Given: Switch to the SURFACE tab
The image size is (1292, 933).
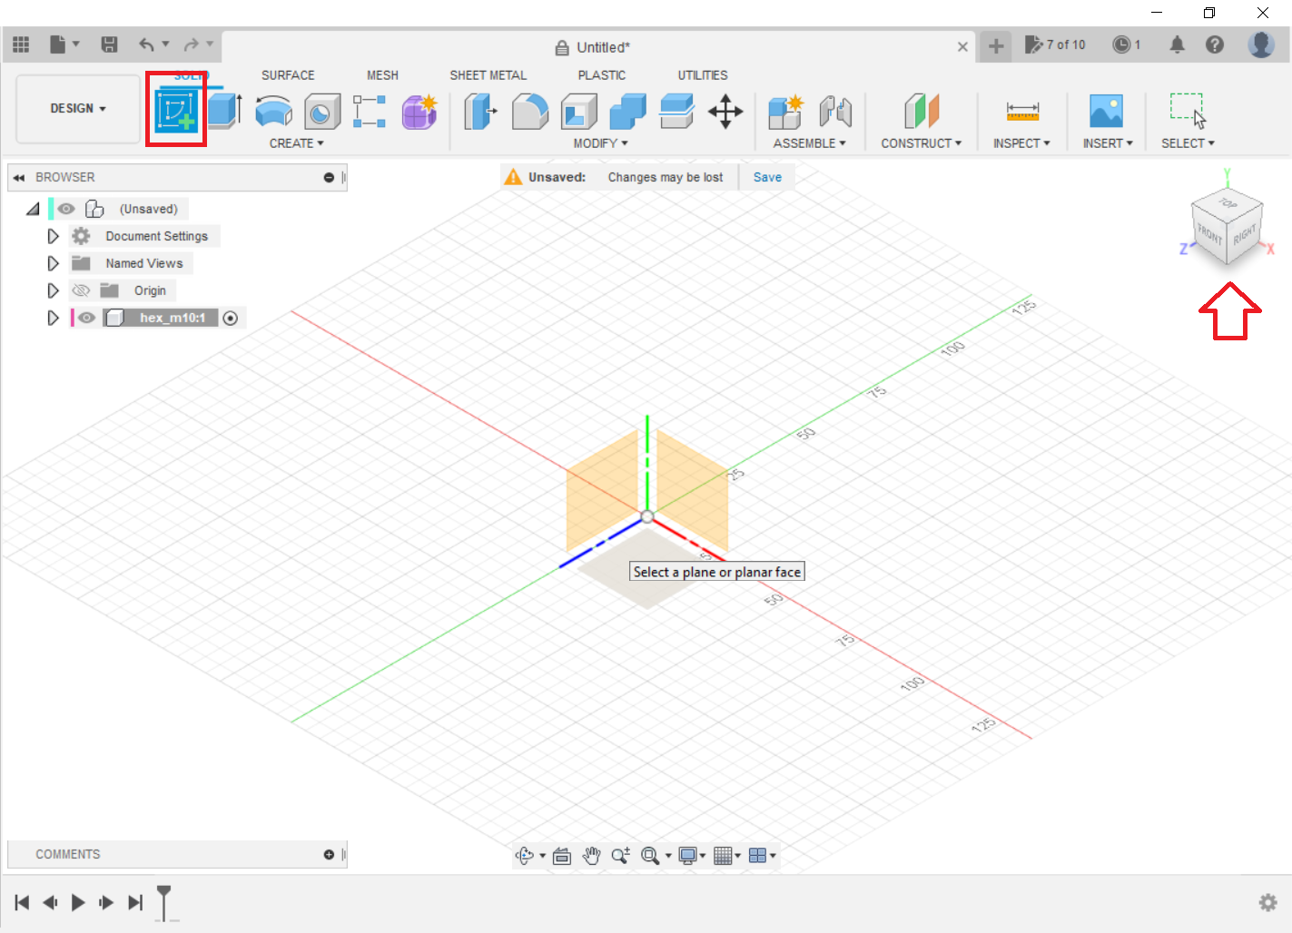Looking at the screenshot, I should point(288,75).
